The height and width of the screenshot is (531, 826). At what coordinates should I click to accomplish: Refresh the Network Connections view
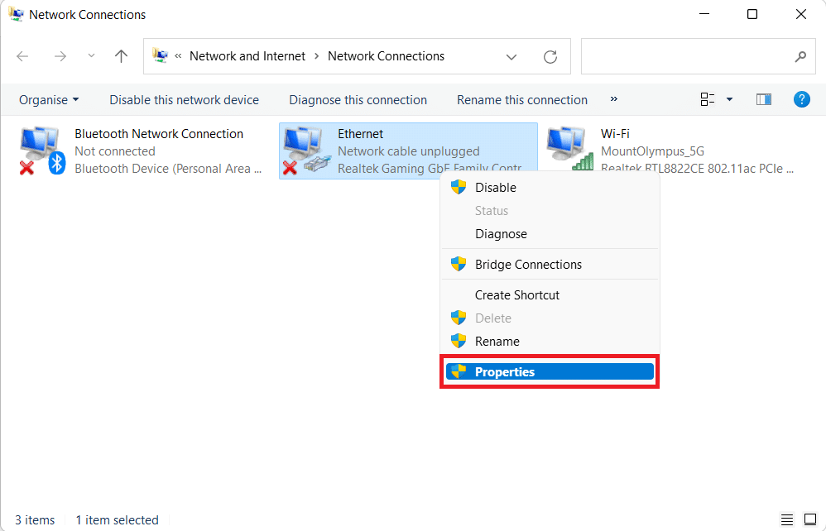(x=550, y=56)
